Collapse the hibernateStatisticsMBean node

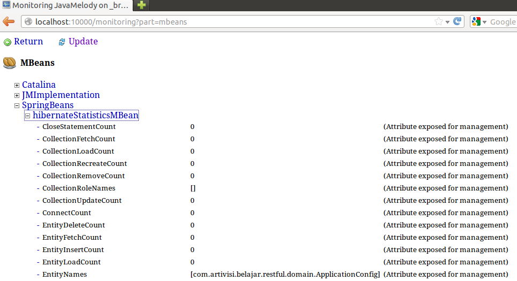pos(27,116)
